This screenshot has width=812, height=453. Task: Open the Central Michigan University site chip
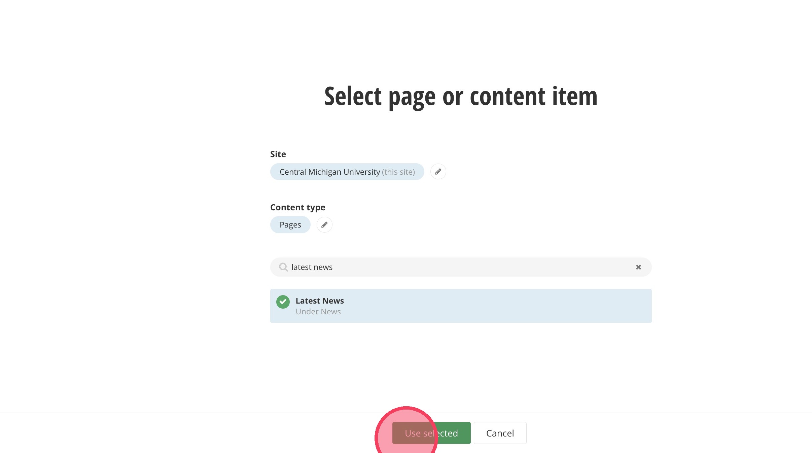(x=347, y=172)
